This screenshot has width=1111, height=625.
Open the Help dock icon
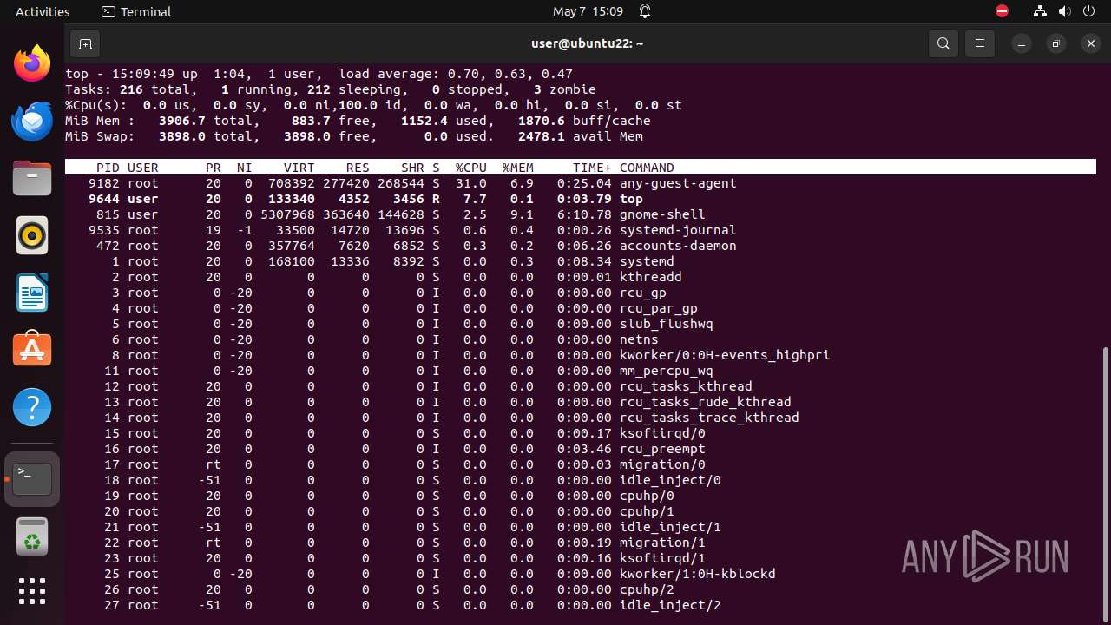pyautogui.click(x=32, y=408)
